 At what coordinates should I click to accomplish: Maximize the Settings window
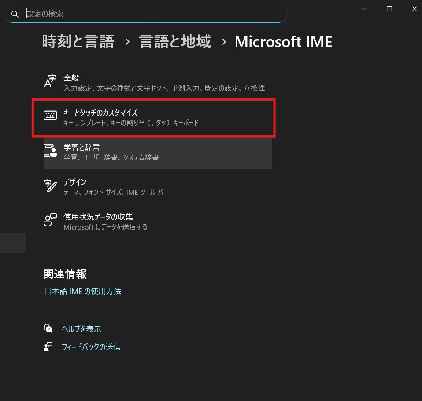click(389, 9)
